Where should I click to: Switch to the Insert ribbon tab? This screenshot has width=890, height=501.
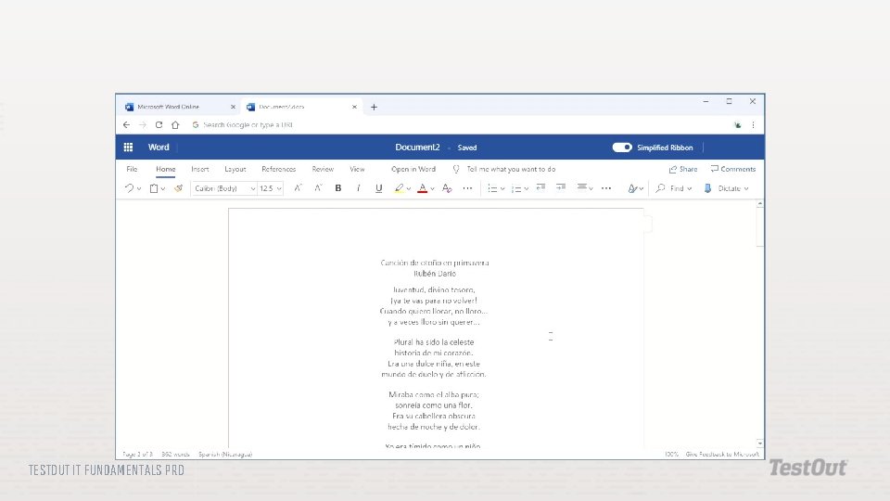tap(200, 169)
